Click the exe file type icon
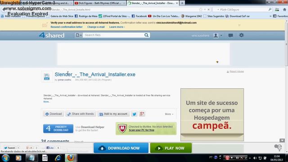This screenshot has height=162, width=288. pos(47,76)
